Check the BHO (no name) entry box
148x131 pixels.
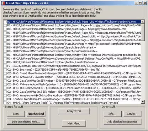pos(5,70)
